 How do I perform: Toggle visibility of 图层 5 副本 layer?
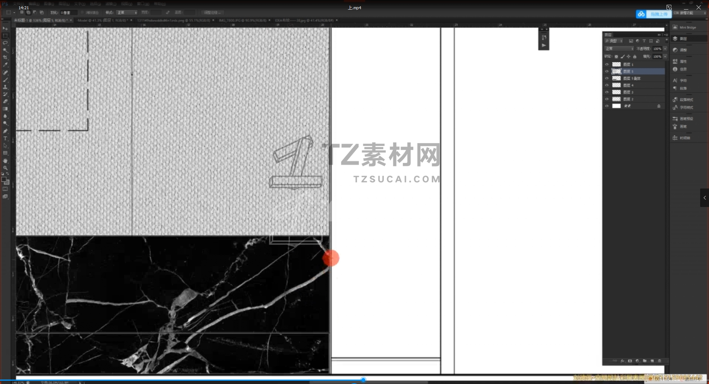(x=607, y=78)
